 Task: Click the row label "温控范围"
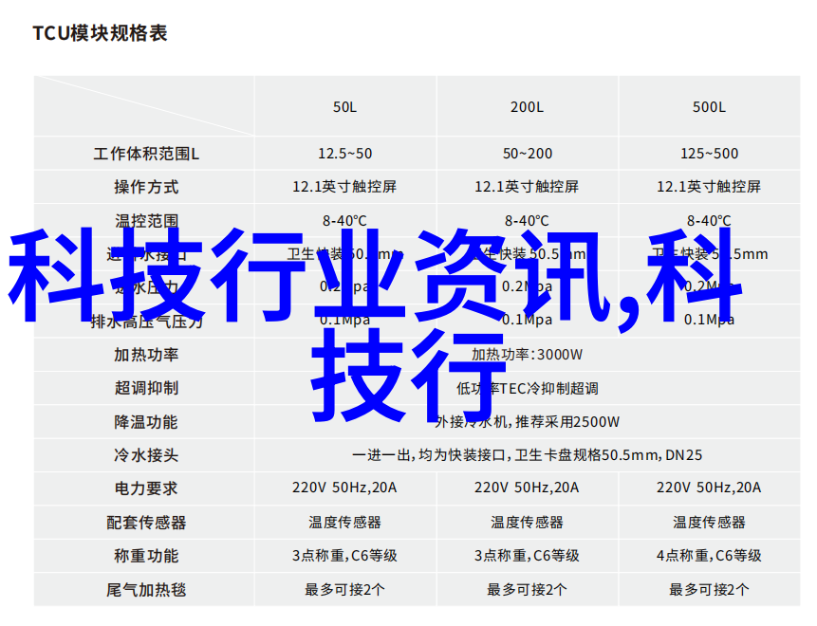click(x=146, y=221)
